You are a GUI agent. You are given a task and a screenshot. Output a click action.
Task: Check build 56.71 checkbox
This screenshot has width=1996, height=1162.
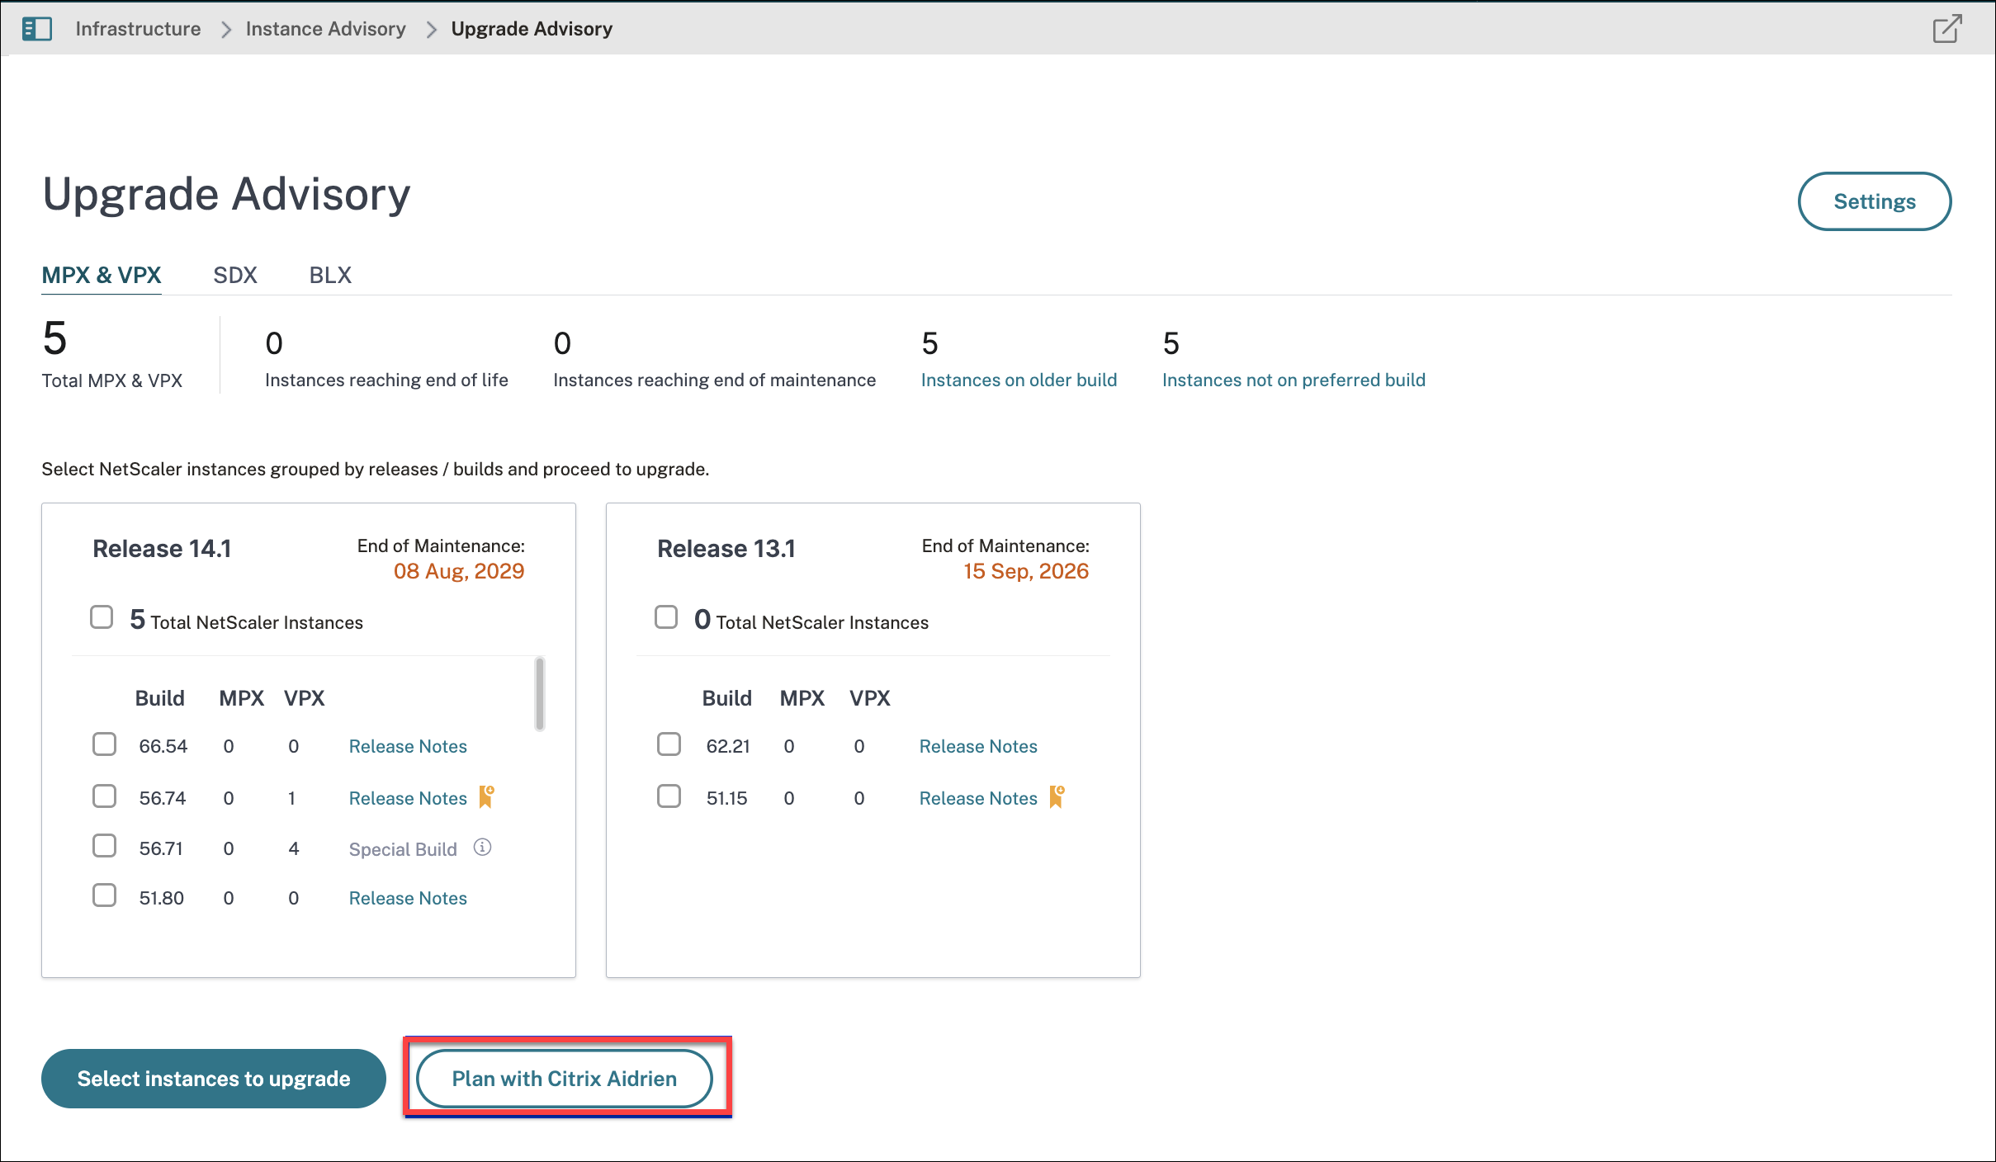pos(105,846)
